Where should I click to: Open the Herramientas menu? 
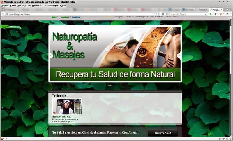click(x=52, y=6)
